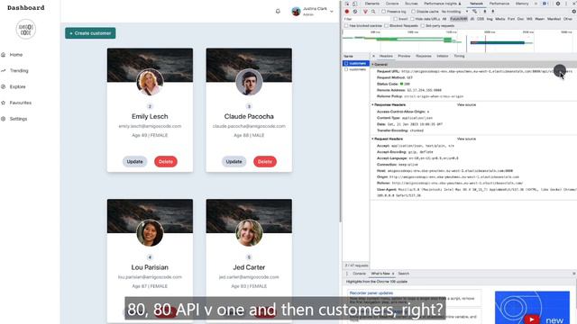The height and width of the screenshot is (324, 577).
Task: Click the Settings gear icon in sidebar
Action: (x=4, y=119)
